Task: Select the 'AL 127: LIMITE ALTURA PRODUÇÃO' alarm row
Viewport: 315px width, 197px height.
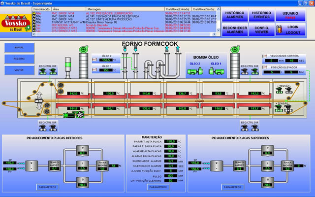Action: pos(124,19)
